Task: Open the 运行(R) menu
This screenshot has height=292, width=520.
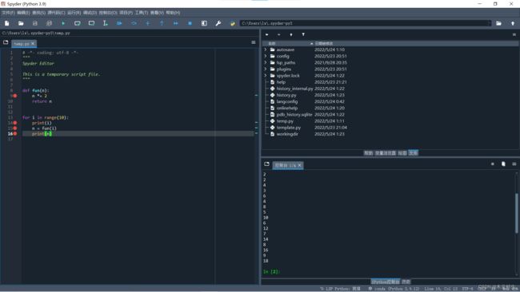Action: tap(74, 13)
